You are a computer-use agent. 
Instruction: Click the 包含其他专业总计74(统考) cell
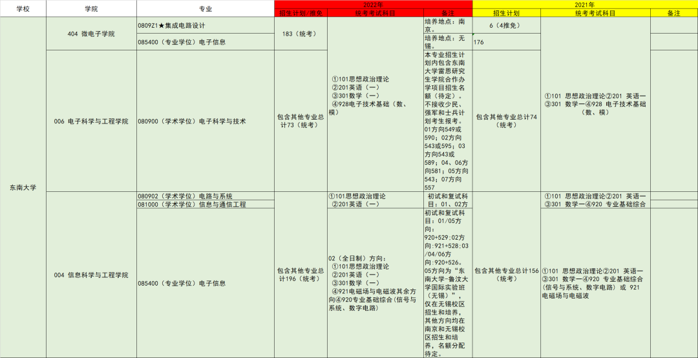coord(506,121)
